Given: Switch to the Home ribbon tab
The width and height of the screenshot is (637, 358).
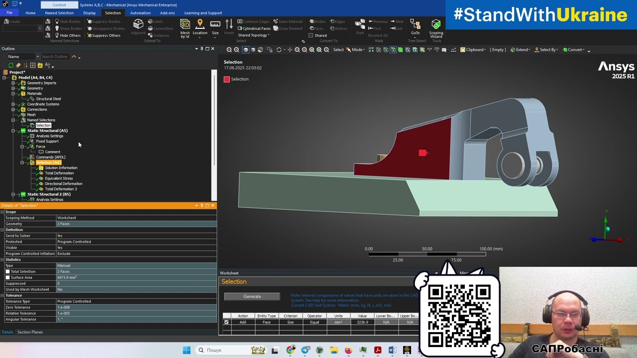Looking at the screenshot, I should [x=30, y=13].
